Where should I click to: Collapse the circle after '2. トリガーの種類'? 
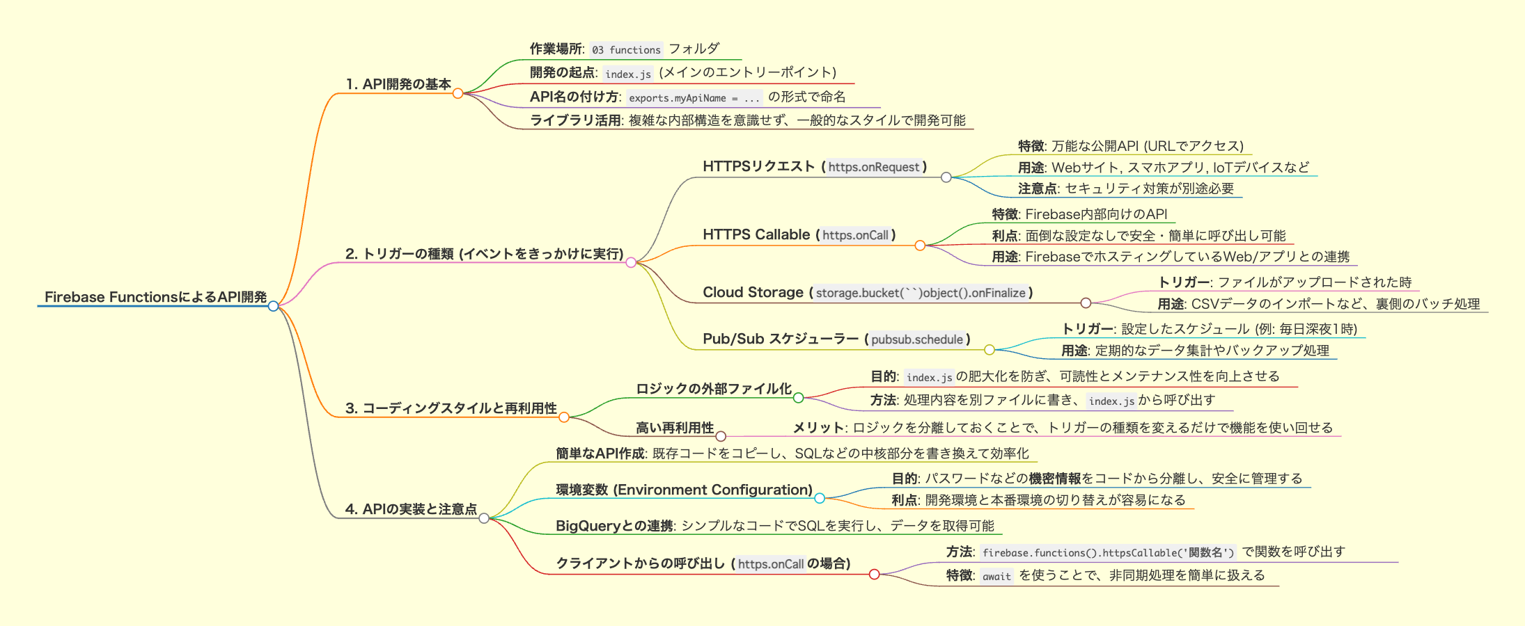631,262
